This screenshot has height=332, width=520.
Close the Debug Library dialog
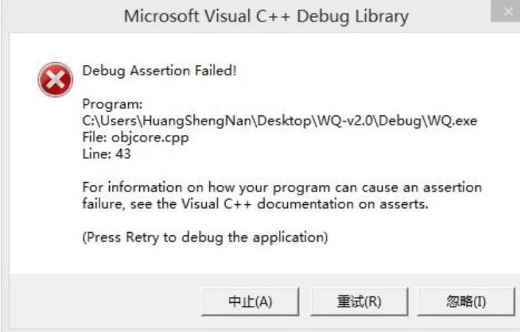pyautogui.click(x=507, y=11)
